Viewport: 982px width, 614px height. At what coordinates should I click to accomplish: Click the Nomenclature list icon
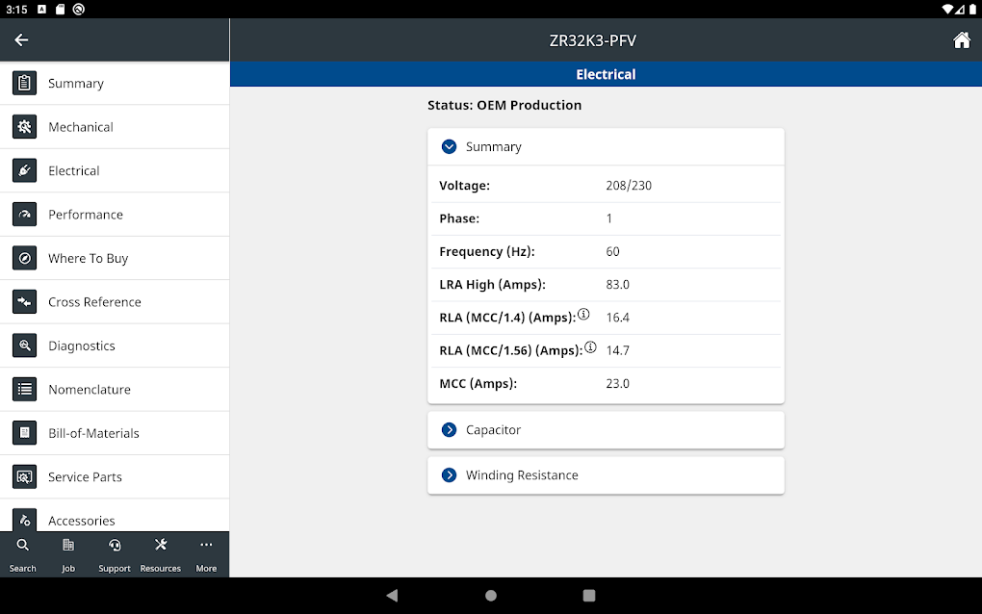click(x=24, y=390)
